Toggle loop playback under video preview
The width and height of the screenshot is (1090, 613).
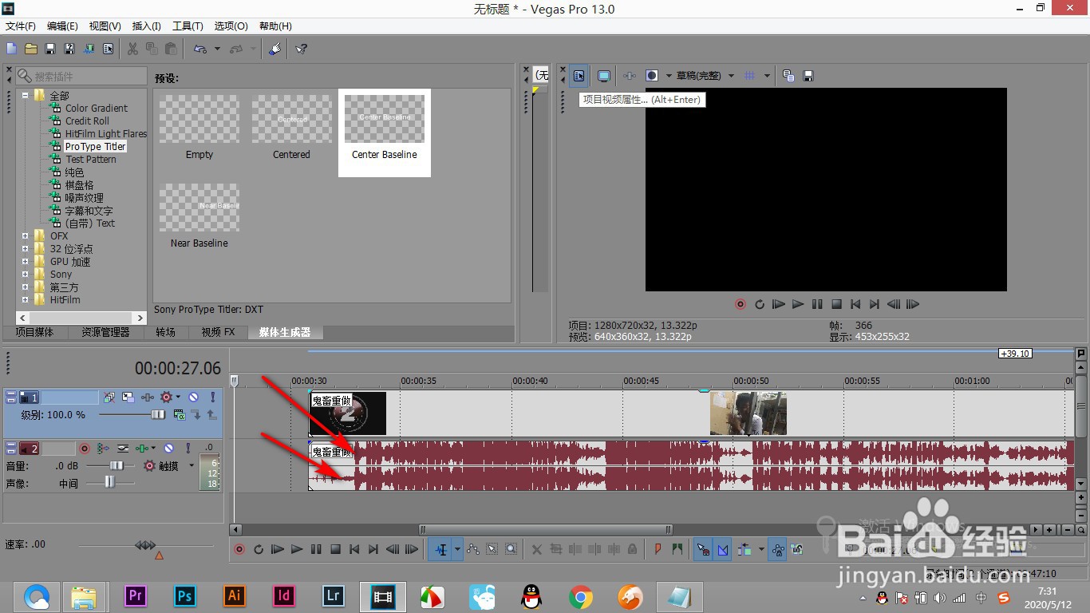pos(759,304)
